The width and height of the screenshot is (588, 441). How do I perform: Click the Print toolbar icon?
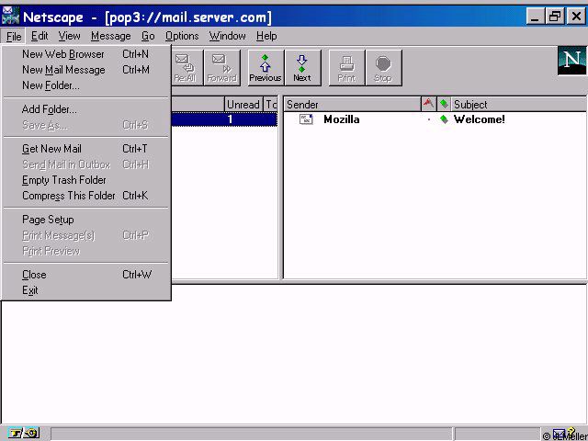point(346,68)
